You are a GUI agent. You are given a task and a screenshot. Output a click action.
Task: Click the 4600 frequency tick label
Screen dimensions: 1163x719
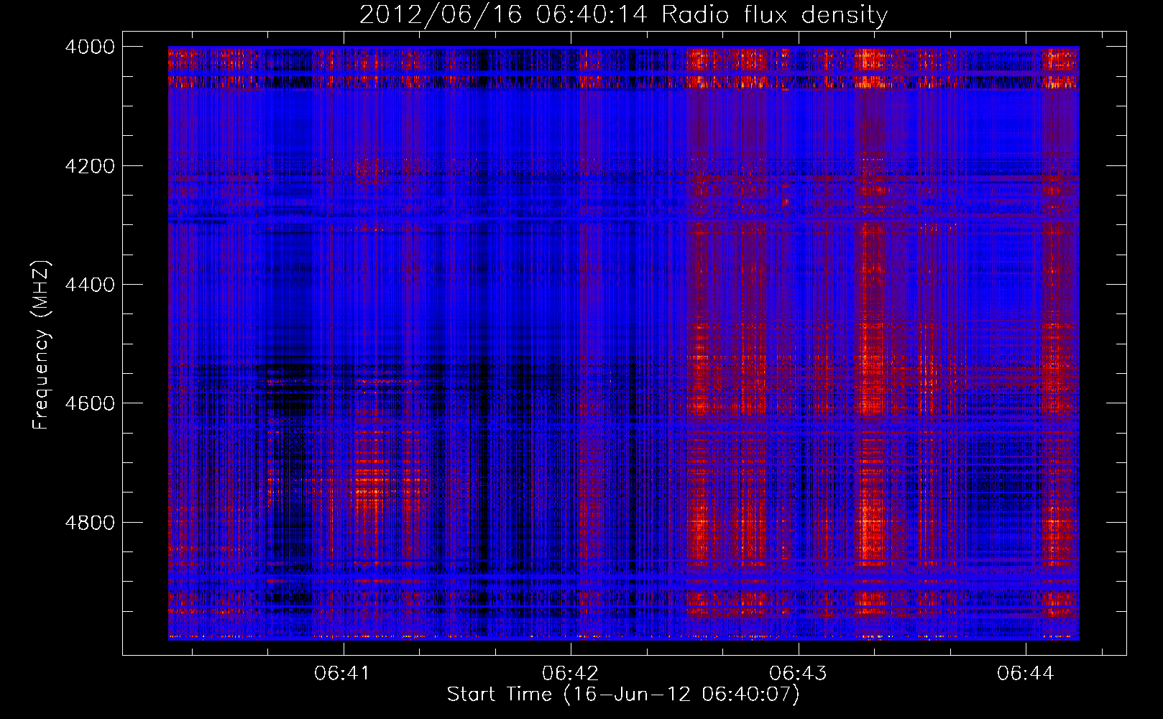click(x=90, y=403)
